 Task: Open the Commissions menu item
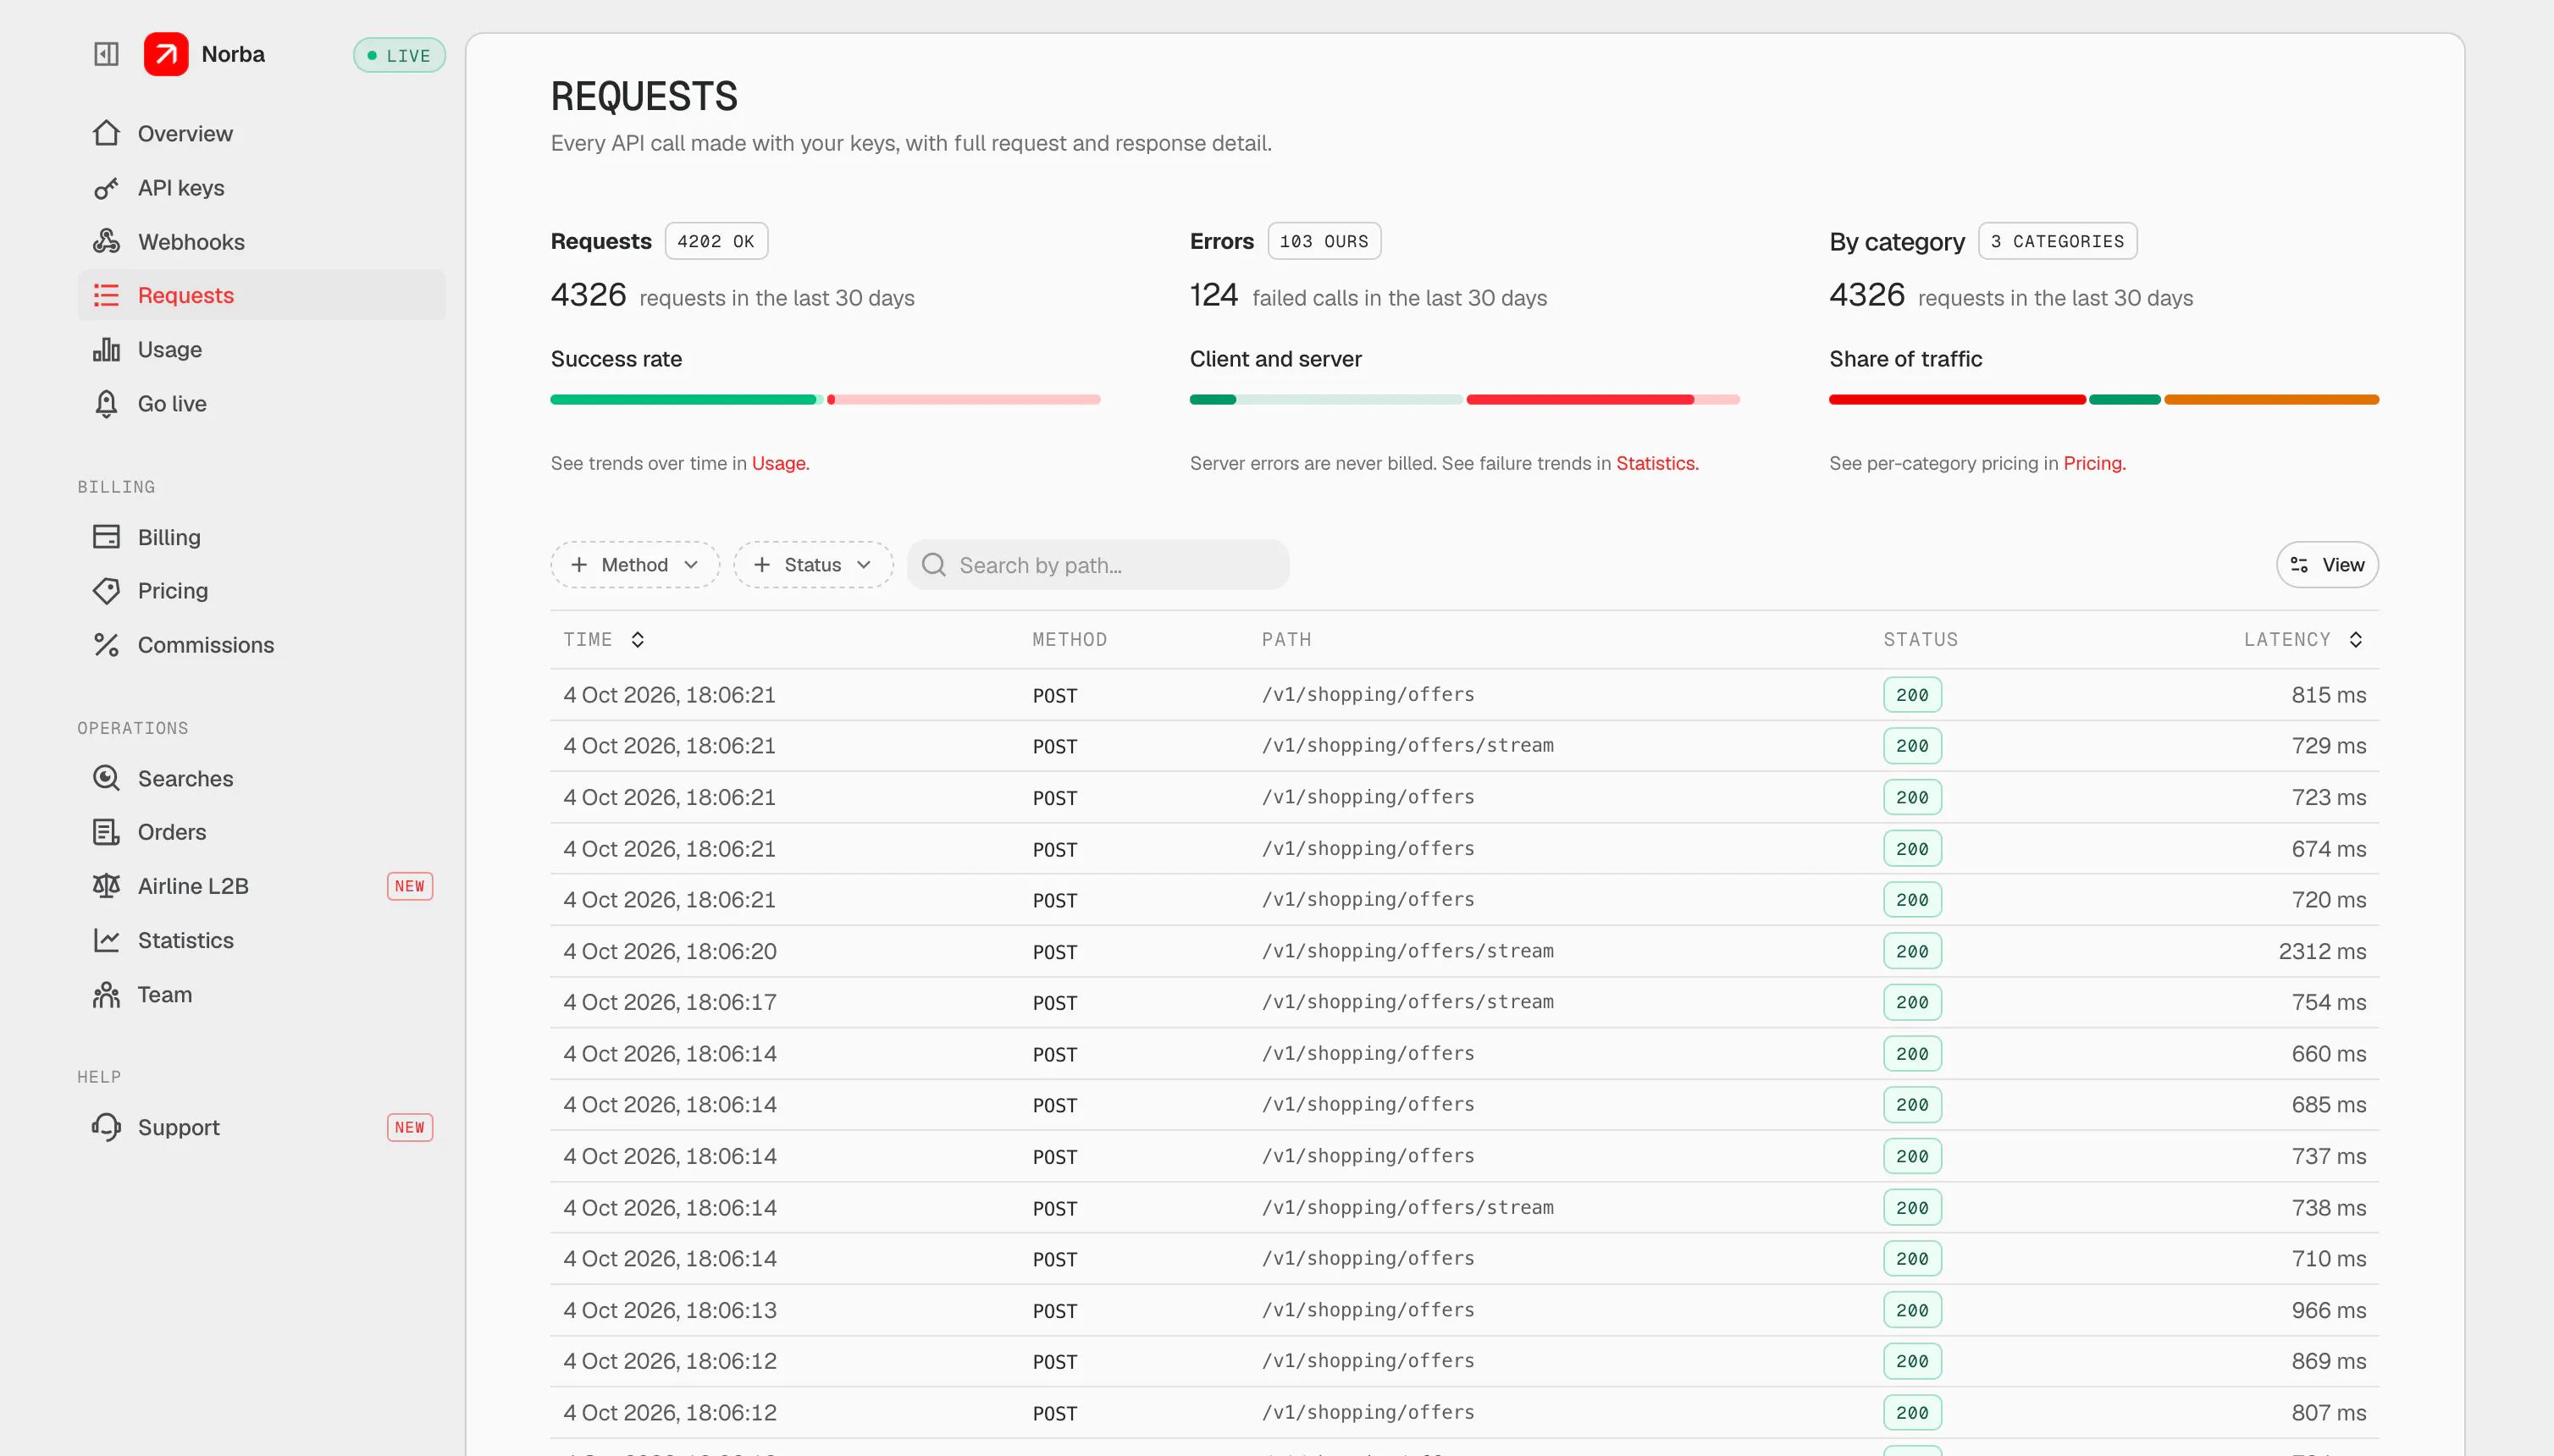263,645
